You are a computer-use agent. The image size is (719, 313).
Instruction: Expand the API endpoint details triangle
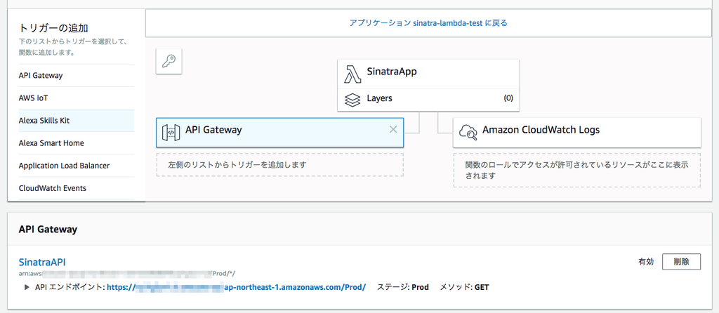(x=27, y=287)
